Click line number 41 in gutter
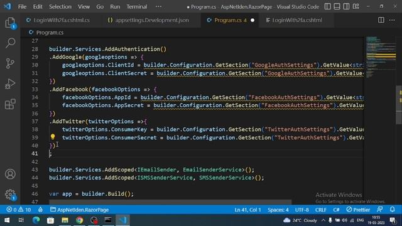This screenshot has height=226, width=402. (x=35, y=153)
